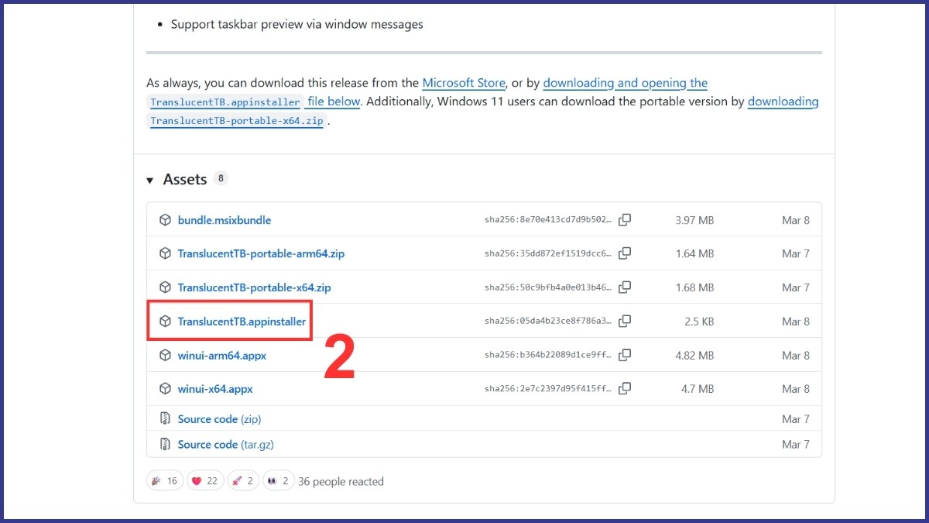Click the 1.68 MB size value

pyautogui.click(x=694, y=287)
